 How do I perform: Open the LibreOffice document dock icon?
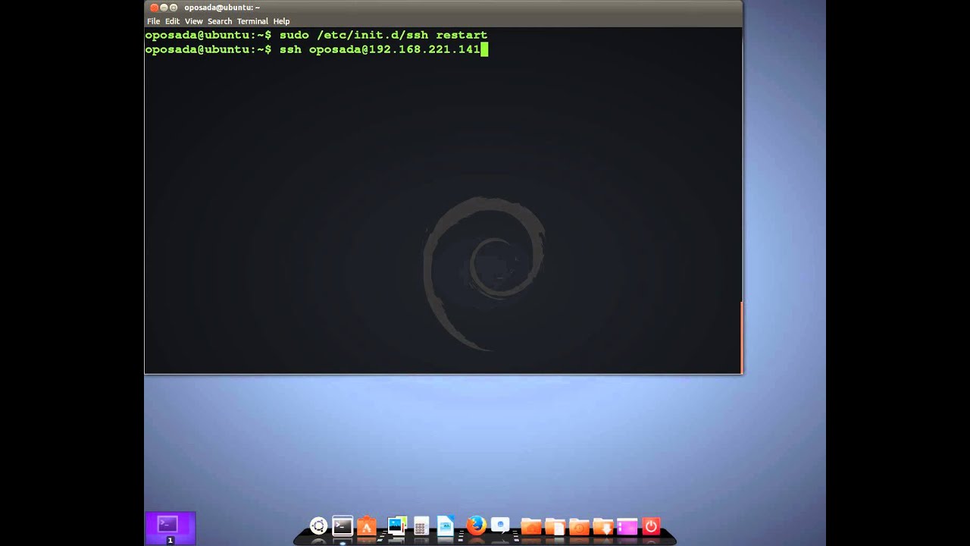[x=445, y=526]
